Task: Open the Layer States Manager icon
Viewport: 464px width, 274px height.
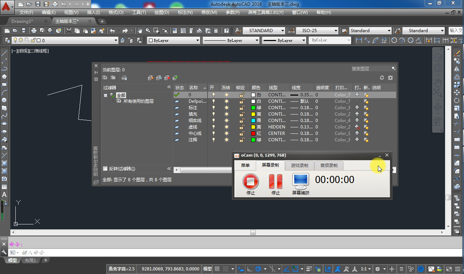Action: pyautogui.click(x=124, y=78)
